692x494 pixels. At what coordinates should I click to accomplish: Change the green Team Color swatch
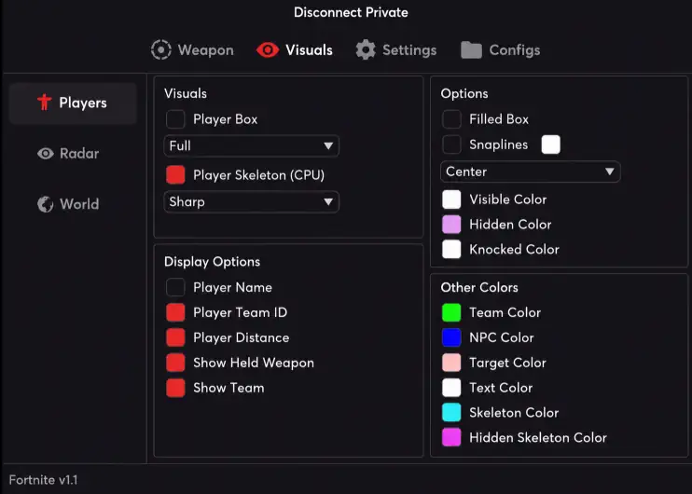(451, 312)
